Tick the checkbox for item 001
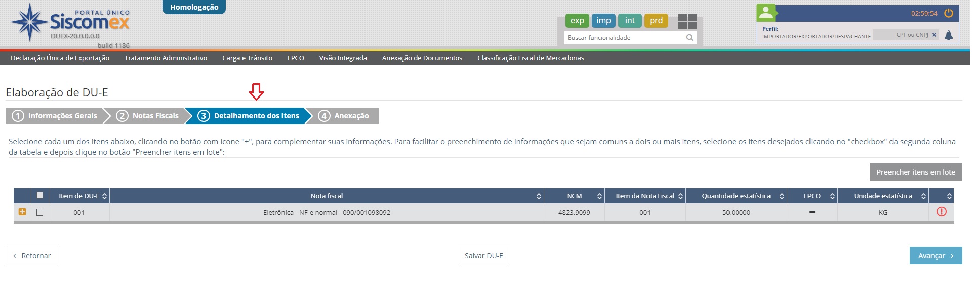The height and width of the screenshot is (286, 972). 40,212
